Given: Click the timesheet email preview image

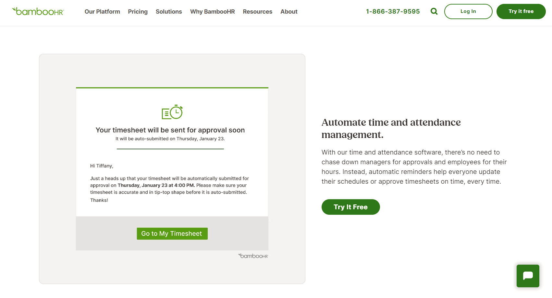Looking at the screenshot, I should [x=172, y=169].
